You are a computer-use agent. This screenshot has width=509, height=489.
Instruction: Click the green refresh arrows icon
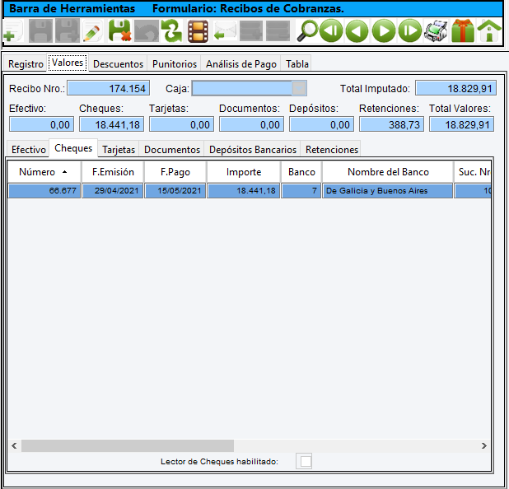(x=172, y=31)
